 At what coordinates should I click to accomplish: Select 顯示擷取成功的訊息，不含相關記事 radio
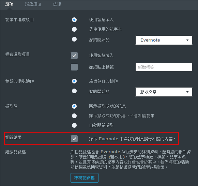click(x=74, y=116)
